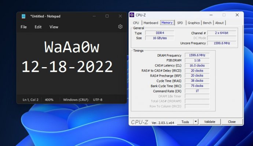Close the Notepad window

[120, 16]
